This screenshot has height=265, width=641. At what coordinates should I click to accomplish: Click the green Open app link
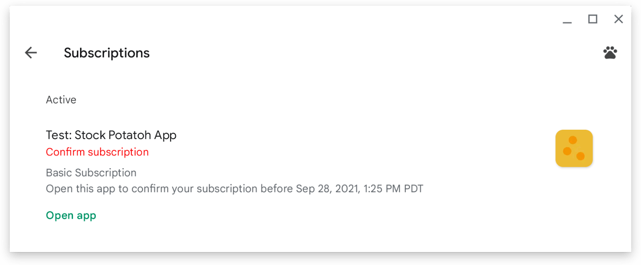[71, 215]
